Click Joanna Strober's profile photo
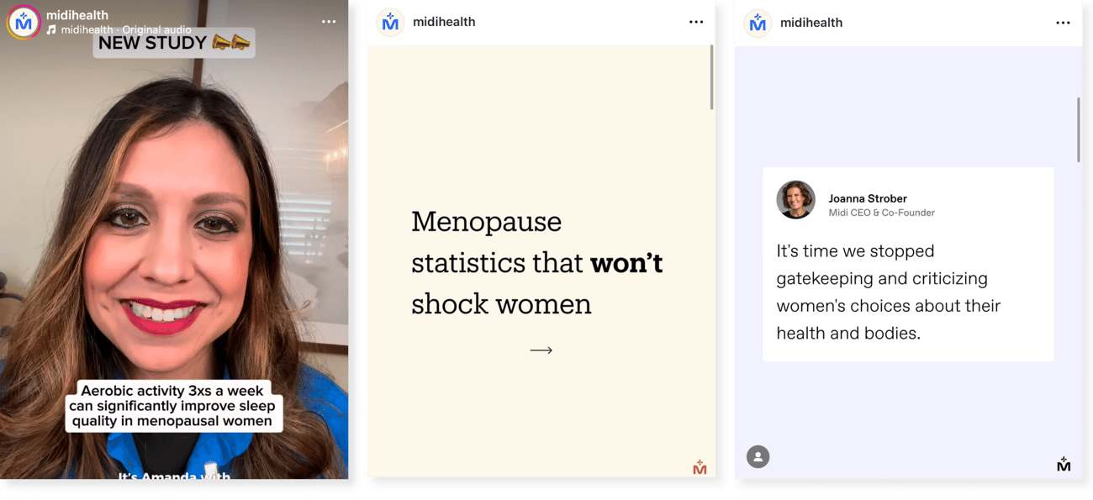Viewport: 1093px width, 500px height. click(795, 200)
